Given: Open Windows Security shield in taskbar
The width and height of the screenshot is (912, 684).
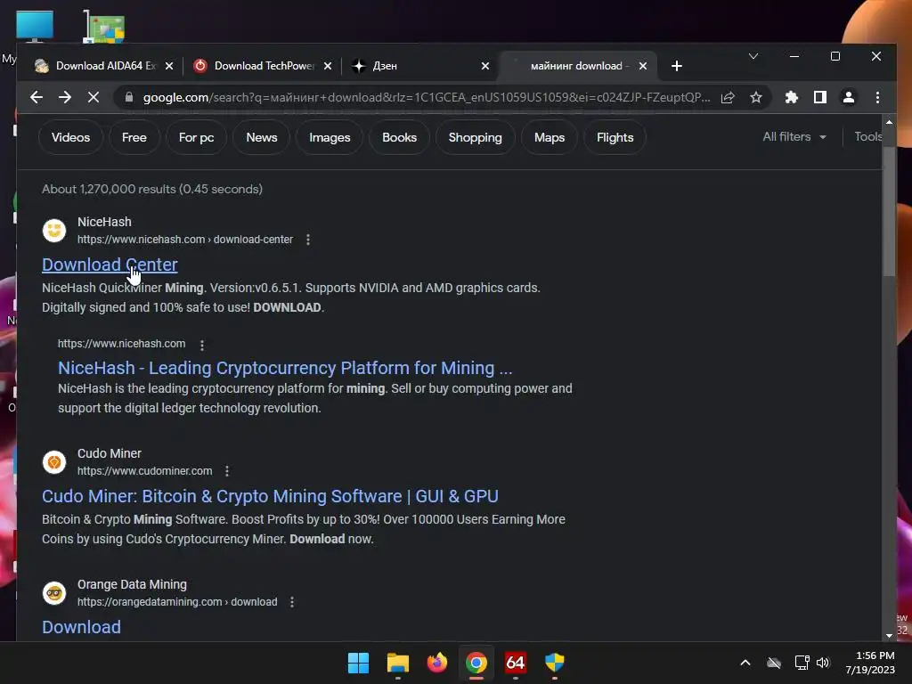Looking at the screenshot, I should 554,663.
